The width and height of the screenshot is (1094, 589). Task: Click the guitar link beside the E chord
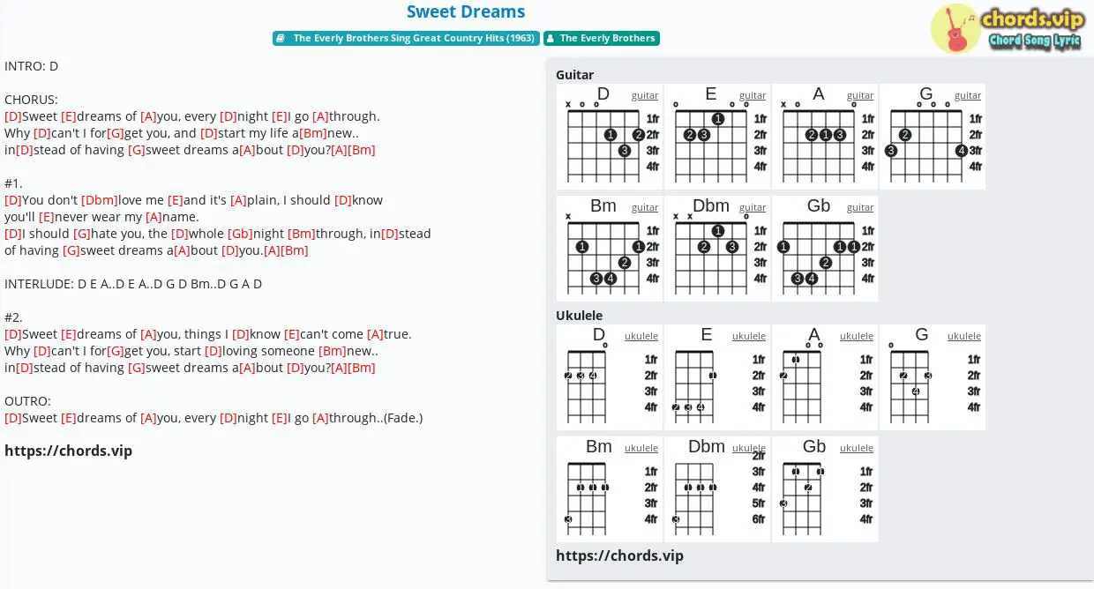753,95
